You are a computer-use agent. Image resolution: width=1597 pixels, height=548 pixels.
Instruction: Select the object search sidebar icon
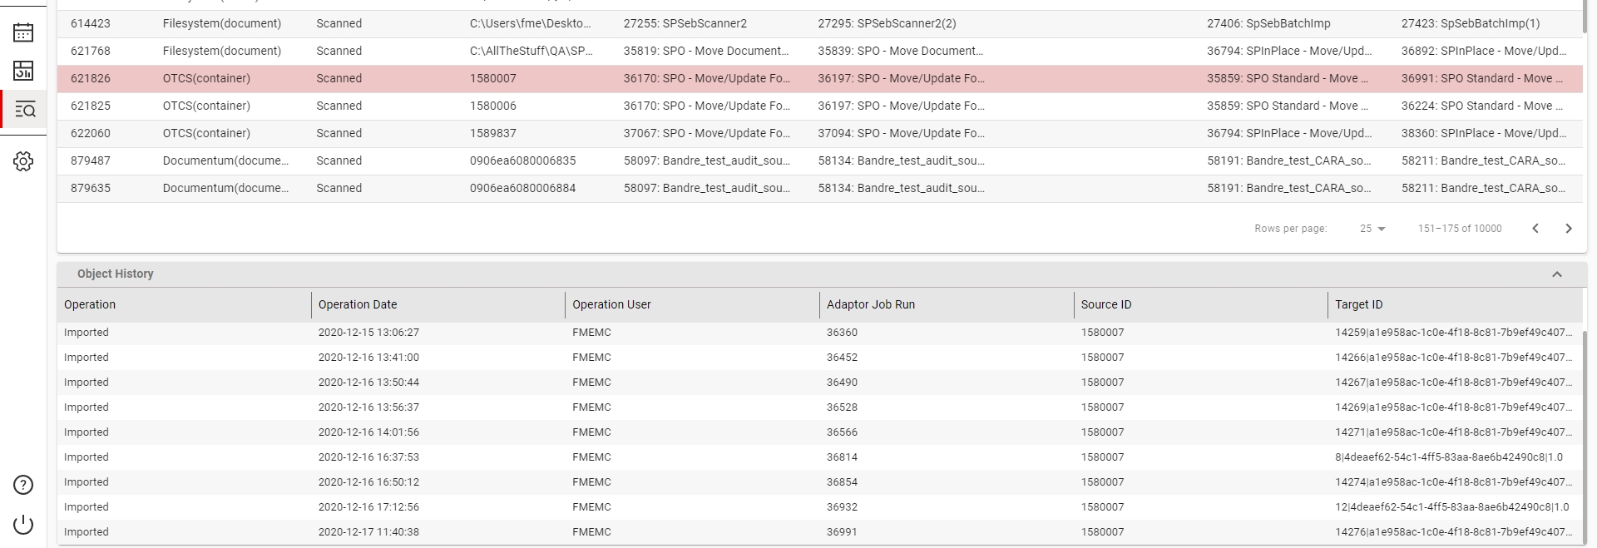[25, 109]
